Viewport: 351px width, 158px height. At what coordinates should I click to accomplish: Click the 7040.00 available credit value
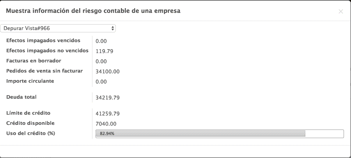(x=106, y=124)
